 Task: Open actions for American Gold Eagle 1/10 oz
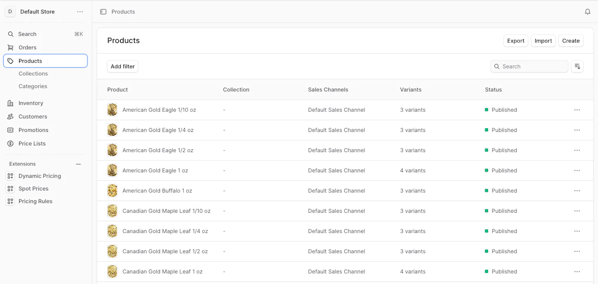(577, 110)
